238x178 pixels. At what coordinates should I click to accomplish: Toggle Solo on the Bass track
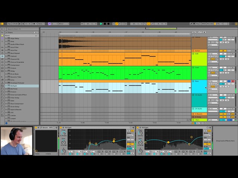(229, 81)
